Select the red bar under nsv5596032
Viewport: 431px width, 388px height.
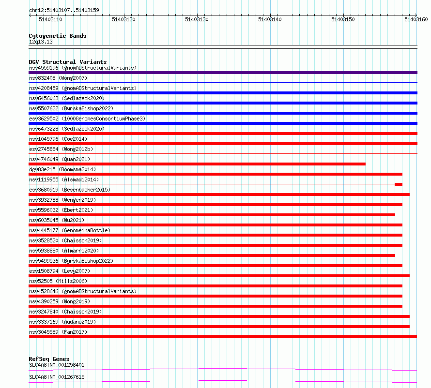coord(212,215)
